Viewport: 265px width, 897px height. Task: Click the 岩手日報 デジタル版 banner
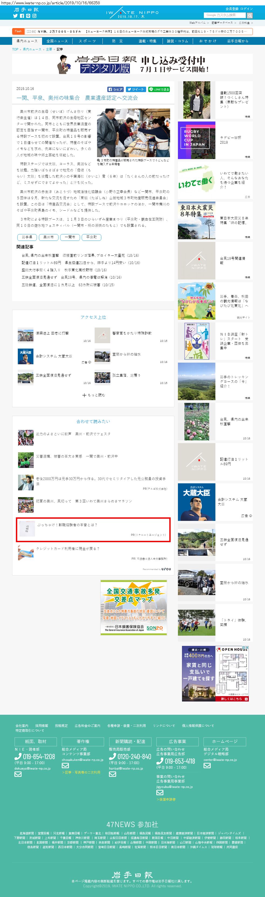tap(133, 64)
